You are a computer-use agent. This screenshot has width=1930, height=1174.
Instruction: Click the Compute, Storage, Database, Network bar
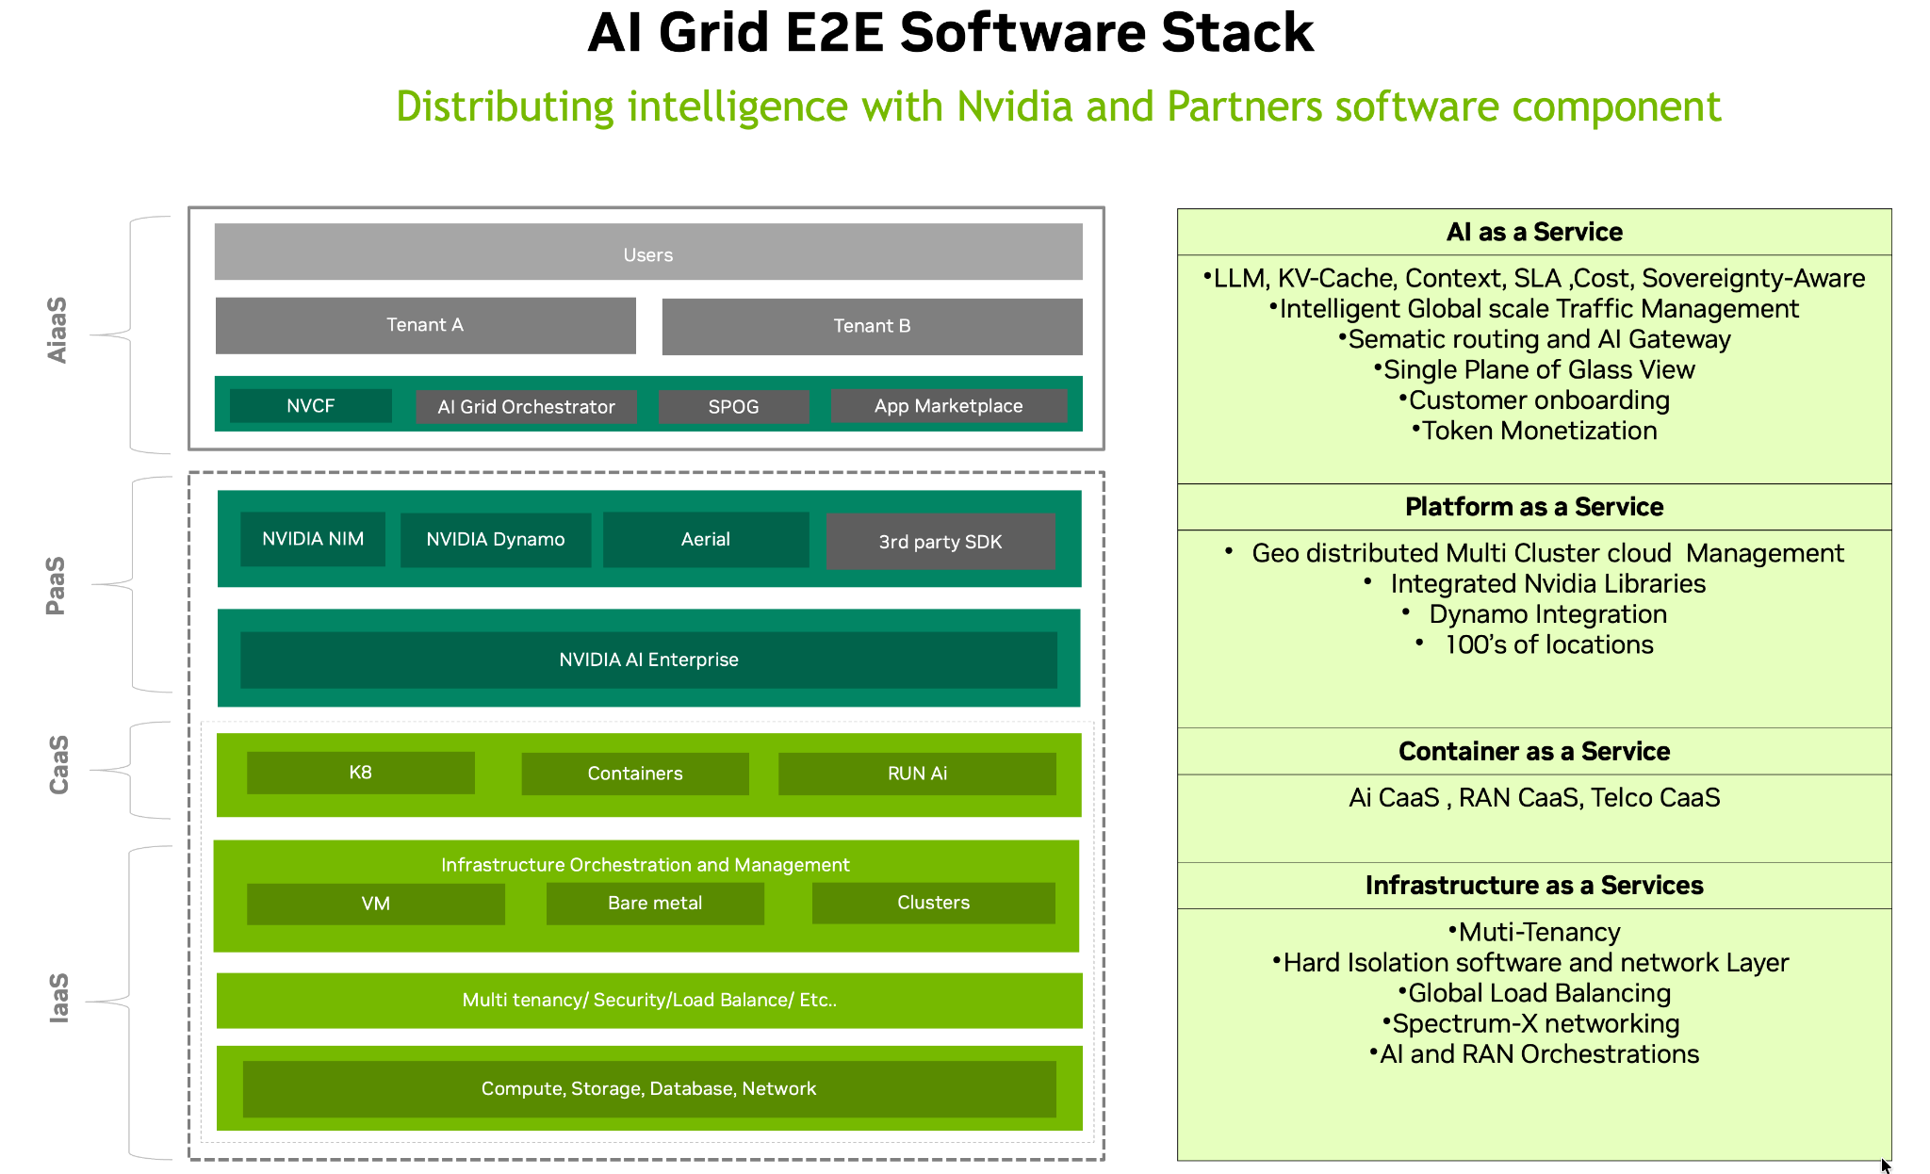[648, 1089]
